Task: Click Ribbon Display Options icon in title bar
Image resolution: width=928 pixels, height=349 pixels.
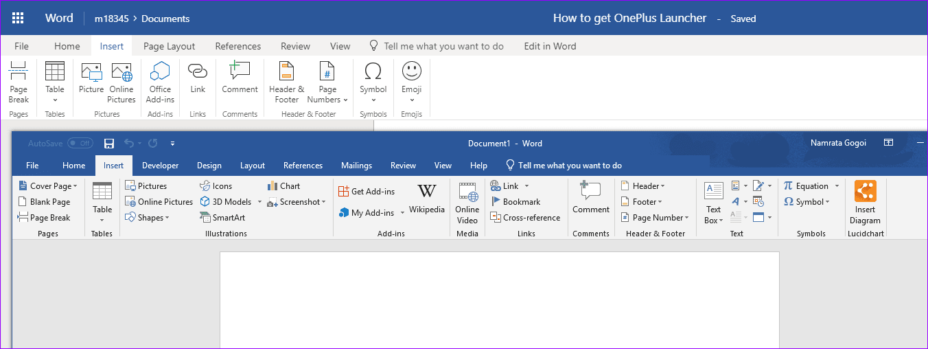Action: pos(888,143)
